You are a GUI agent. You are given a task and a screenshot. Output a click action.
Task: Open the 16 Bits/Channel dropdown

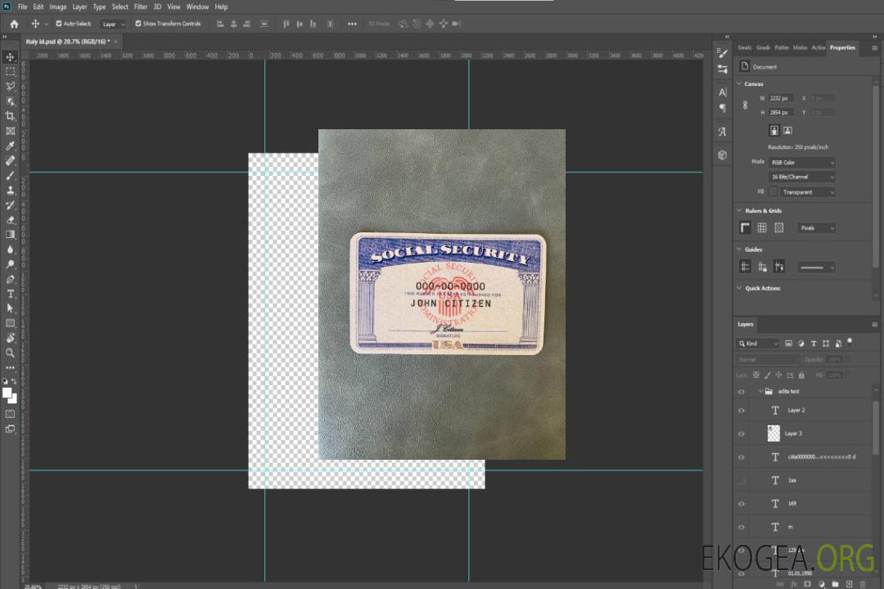(802, 177)
